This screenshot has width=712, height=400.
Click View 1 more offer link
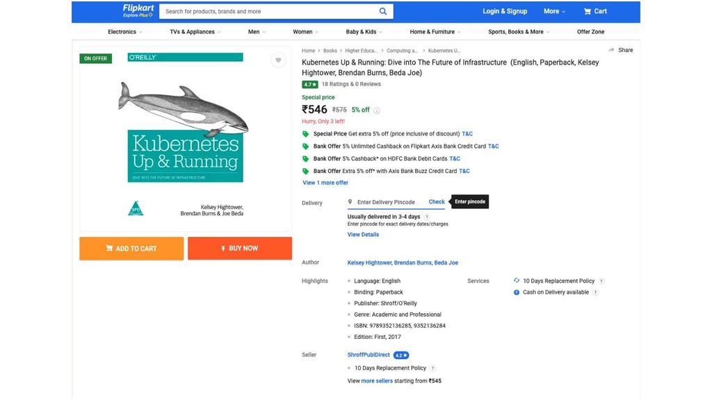[x=325, y=183]
